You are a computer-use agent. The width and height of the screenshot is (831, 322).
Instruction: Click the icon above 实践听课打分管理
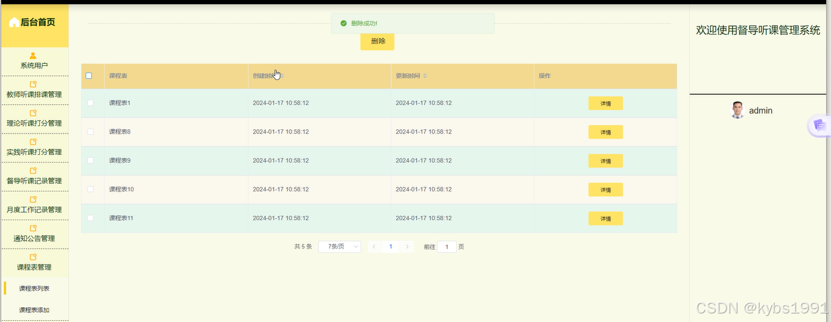click(x=34, y=142)
